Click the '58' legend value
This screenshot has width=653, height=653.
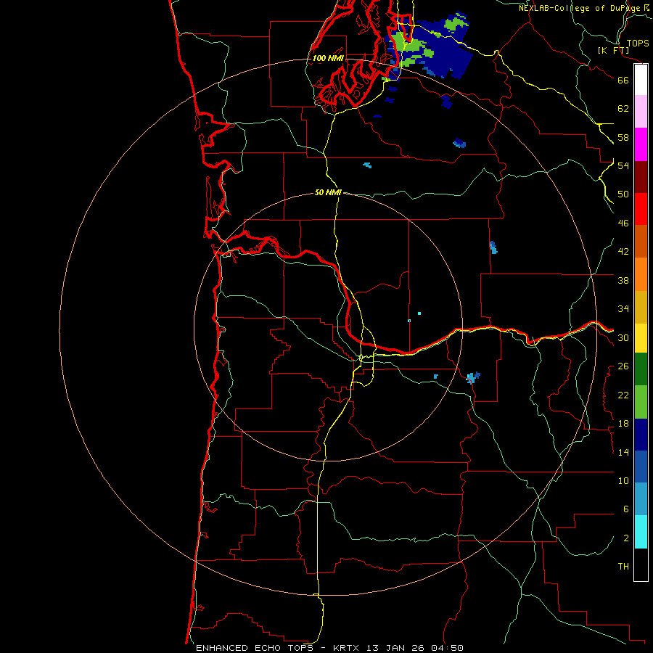tap(623, 137)
